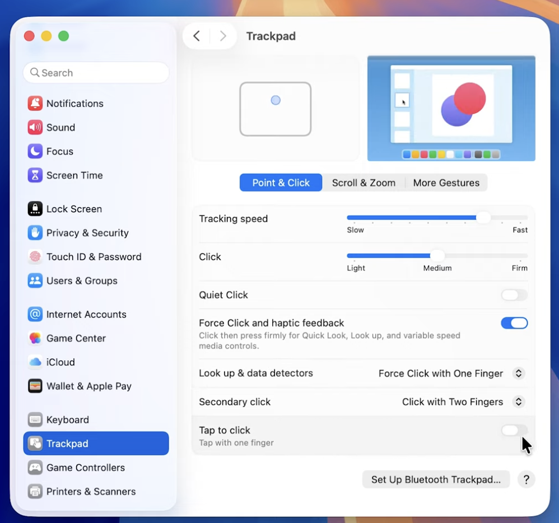Screen dimensions: 559x523
Task: Click Printers & Scanners printer icon
Action: tap(35, 491)
